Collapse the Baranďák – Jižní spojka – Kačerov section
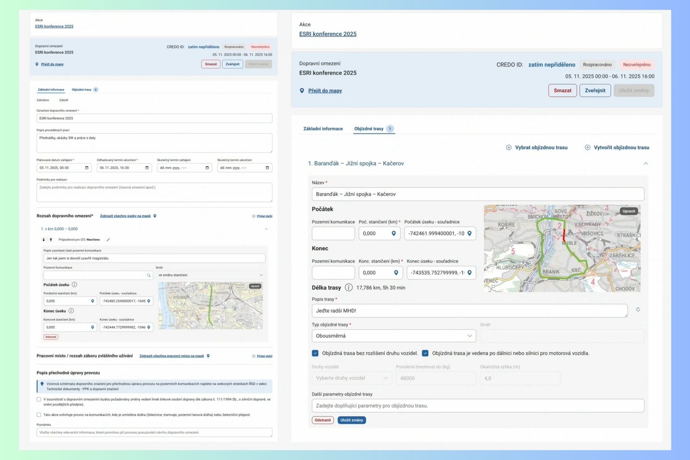 [x=646, y=164]
